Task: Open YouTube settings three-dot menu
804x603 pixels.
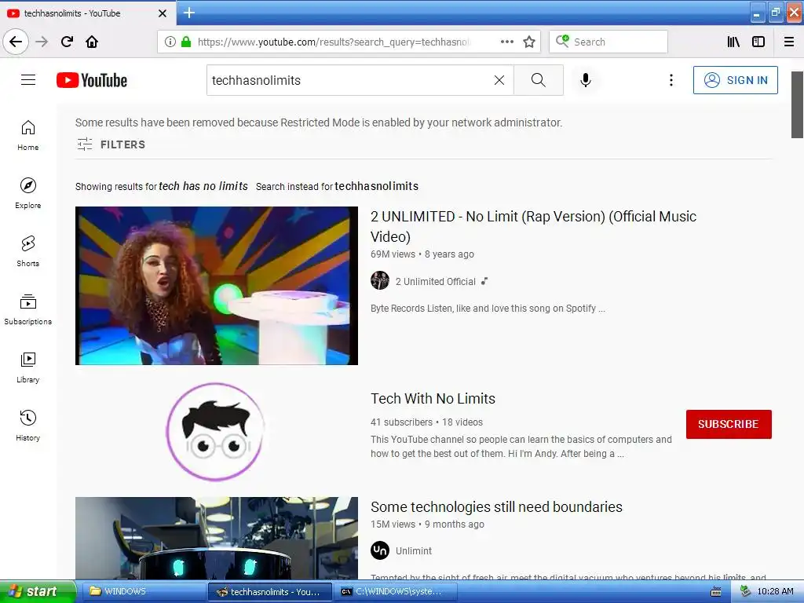Action: (671, 80)
